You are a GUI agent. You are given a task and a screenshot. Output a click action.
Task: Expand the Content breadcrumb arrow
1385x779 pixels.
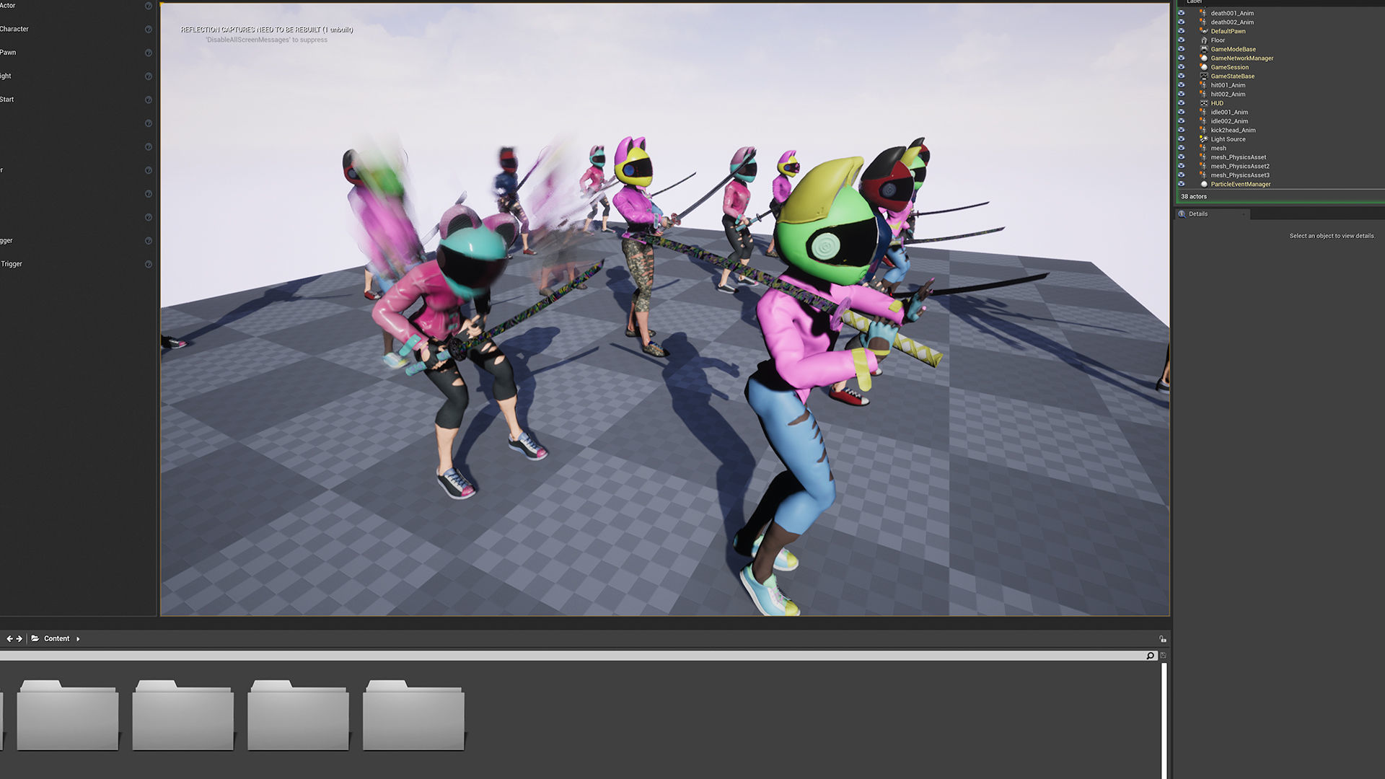coord(78,639)
